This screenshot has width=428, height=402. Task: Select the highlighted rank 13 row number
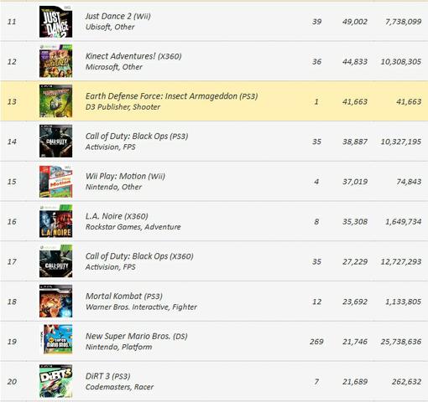pyautogui.click(x=12, y=101)
